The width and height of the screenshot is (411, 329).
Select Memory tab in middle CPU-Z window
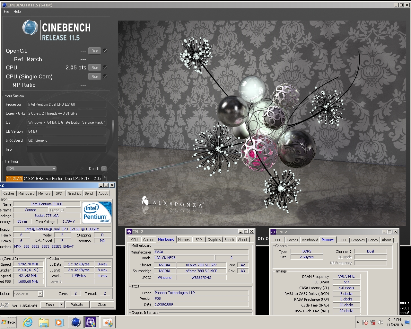184,240
